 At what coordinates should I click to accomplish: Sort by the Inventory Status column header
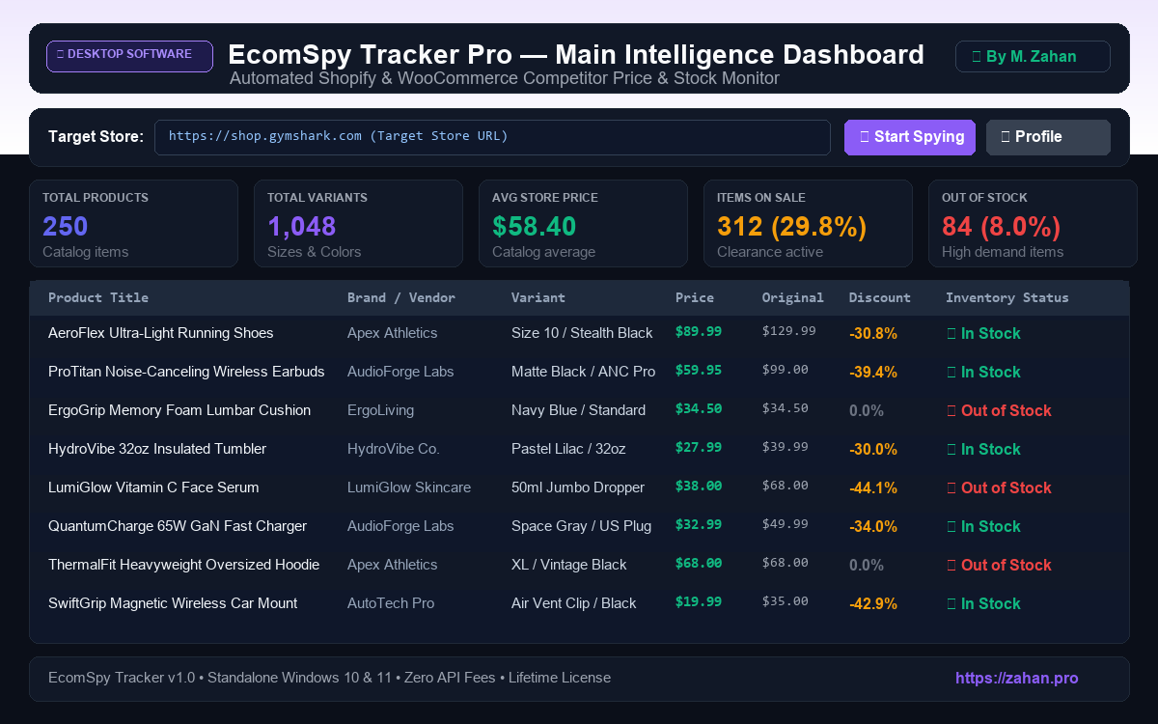tap(1007, 297)
